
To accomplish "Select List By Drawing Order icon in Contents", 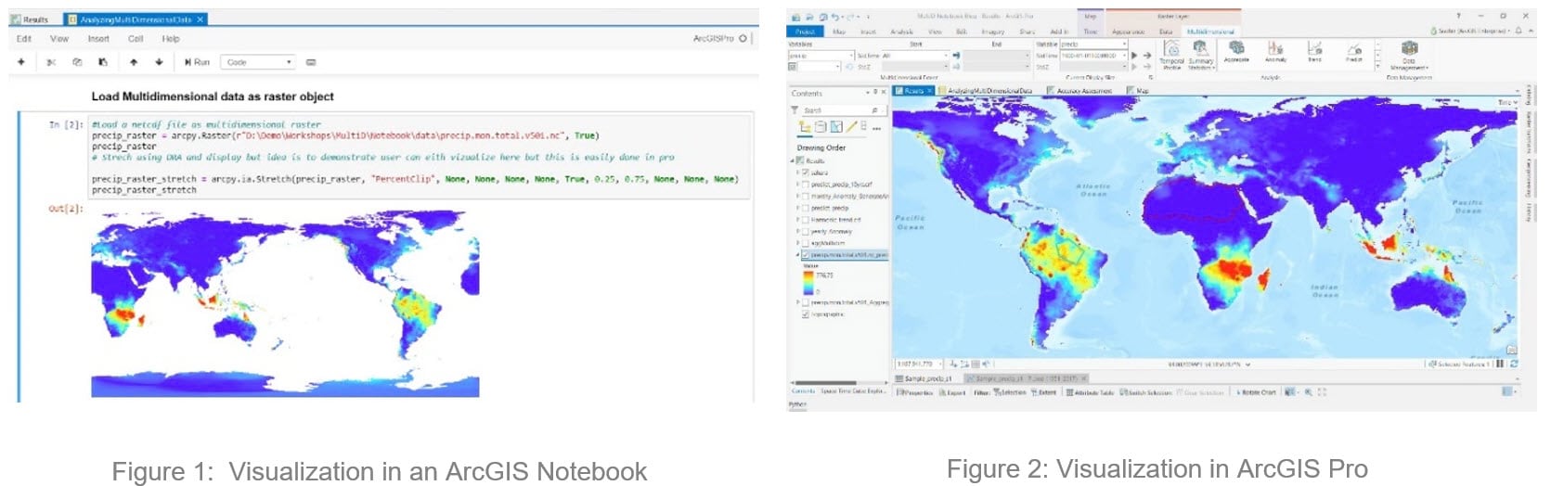I will (805, 127).
